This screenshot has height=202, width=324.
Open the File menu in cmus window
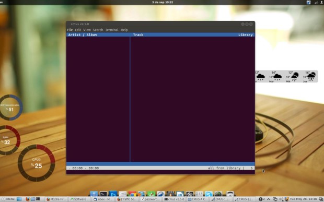[x=70, y=30]
